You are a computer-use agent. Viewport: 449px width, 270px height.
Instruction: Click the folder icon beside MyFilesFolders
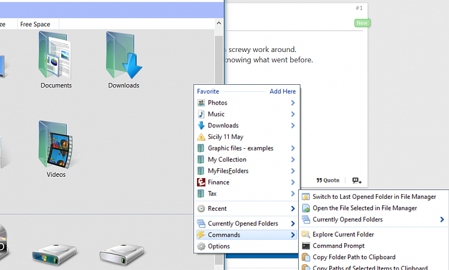coord(201,171)
